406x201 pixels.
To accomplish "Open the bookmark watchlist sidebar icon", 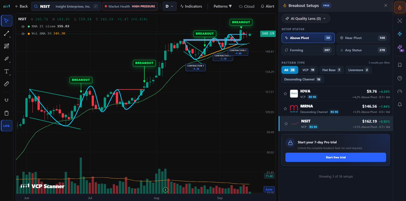I will 400,65.
